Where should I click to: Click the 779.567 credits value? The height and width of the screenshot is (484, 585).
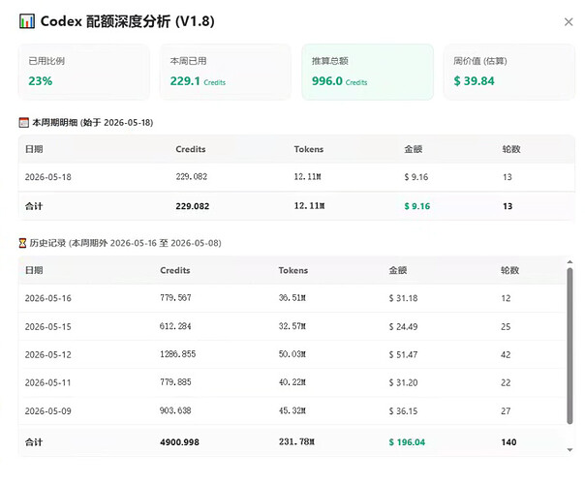pyautogui.click(x=175, y=298)
